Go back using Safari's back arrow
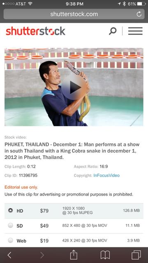The width and height of the screenshot is (148, 263). (9, 255)
